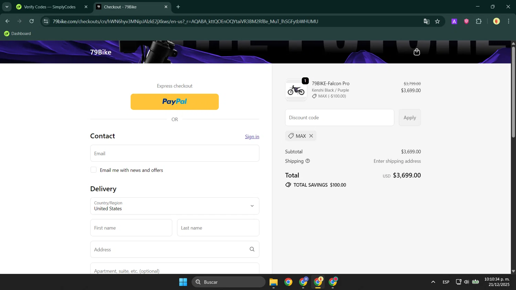Open the Chrome profile avatar

coord(496,21)
